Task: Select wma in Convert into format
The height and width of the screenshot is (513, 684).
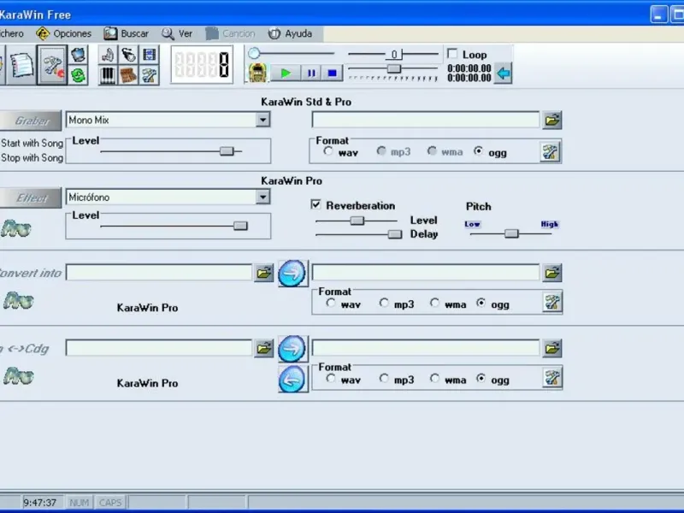Action: pos(434,303)
